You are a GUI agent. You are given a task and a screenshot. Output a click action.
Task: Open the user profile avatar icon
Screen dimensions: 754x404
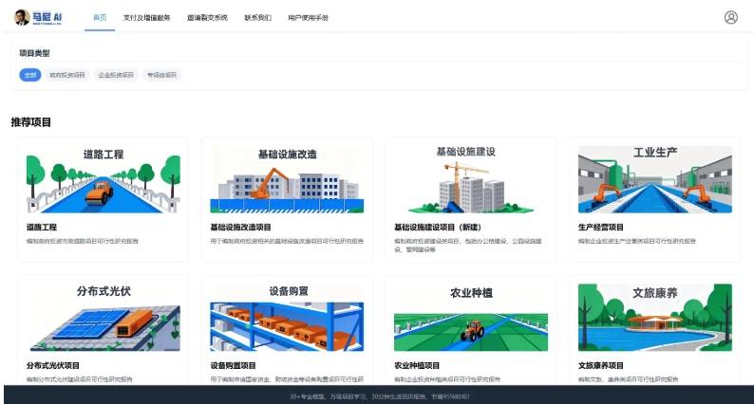[730, 17]
